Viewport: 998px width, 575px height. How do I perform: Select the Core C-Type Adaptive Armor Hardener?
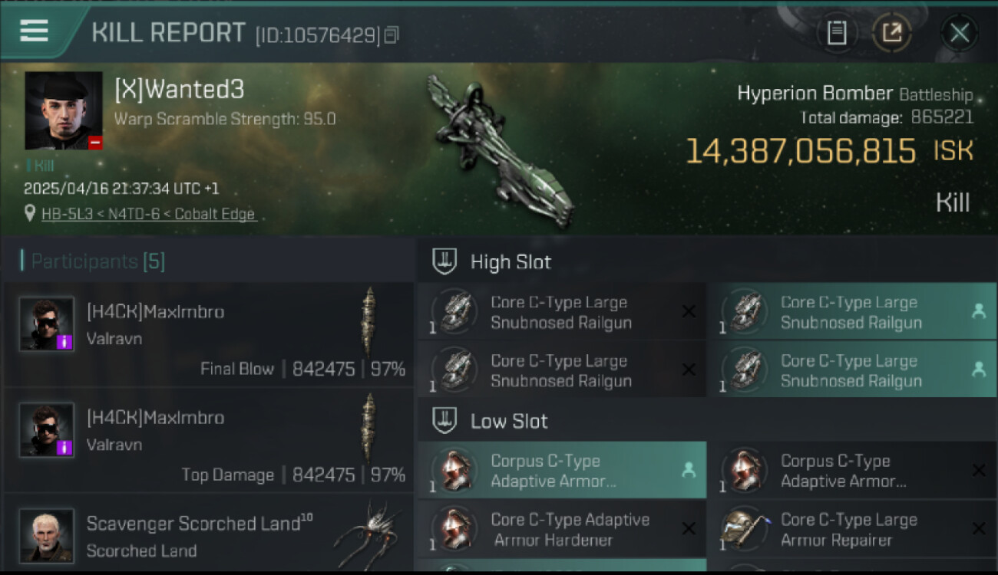click(561, 530)
